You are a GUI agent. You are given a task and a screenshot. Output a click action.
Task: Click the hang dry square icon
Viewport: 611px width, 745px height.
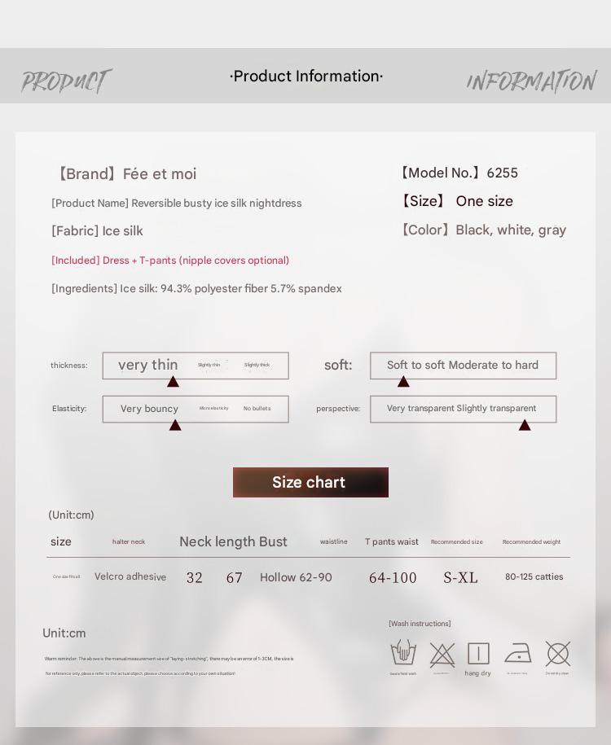pyautogui.click(x=478, y=653)
